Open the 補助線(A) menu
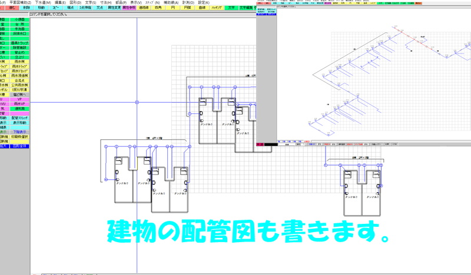This screenshot has height=275, width=471. (170, 2)
